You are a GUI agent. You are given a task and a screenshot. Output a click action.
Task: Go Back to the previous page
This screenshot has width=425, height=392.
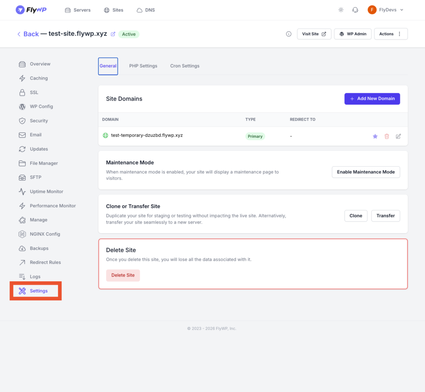[x=28, y=34]
